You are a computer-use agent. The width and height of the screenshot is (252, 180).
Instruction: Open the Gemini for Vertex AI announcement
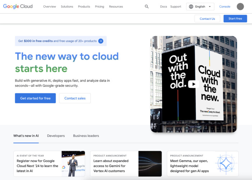pyautogui.click(x=126, y=163)
